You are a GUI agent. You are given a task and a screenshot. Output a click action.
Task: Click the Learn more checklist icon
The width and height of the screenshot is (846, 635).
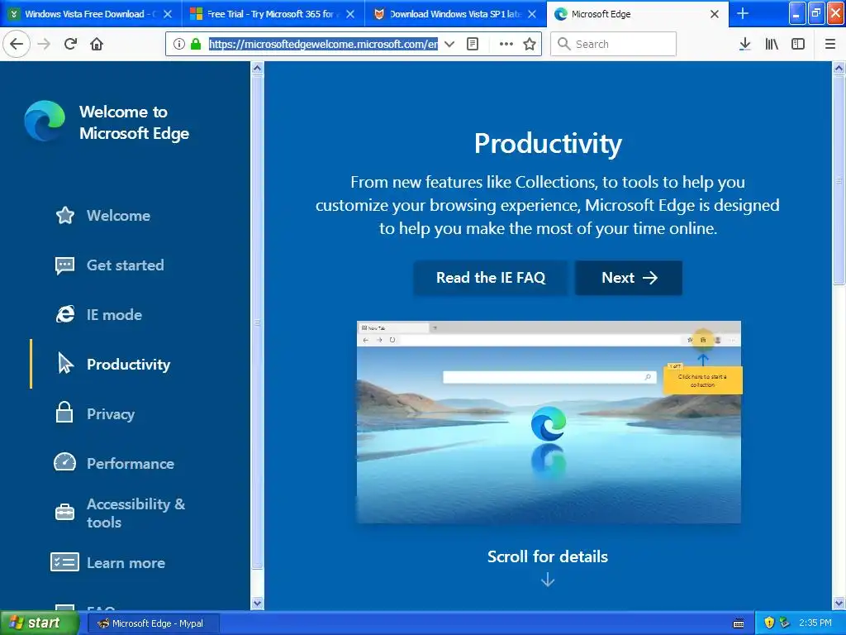click(64, 562)
